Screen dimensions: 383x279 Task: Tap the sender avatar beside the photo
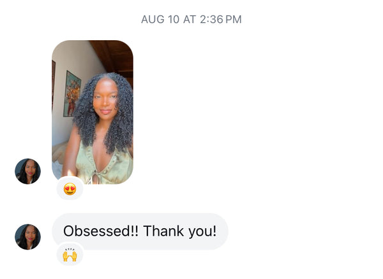click(x=27, y=171)
